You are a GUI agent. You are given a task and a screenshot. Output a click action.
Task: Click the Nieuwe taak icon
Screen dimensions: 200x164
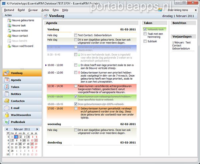click(x=8, y=26)
